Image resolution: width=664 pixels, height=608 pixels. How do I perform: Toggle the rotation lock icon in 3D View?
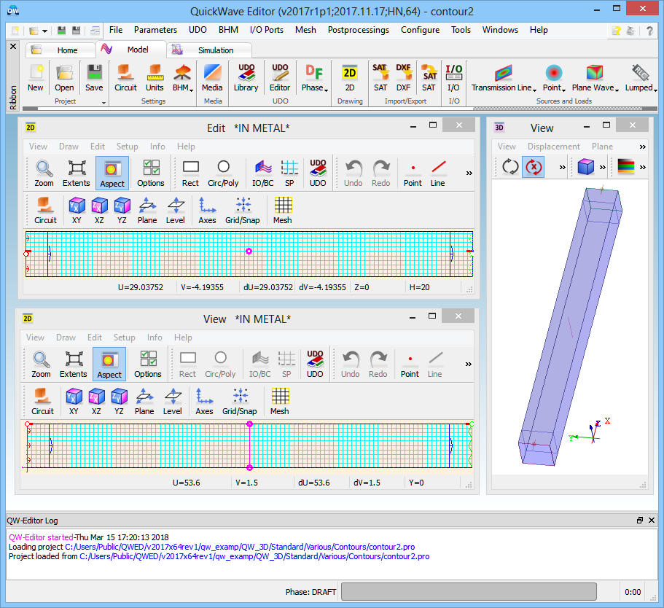534,167
